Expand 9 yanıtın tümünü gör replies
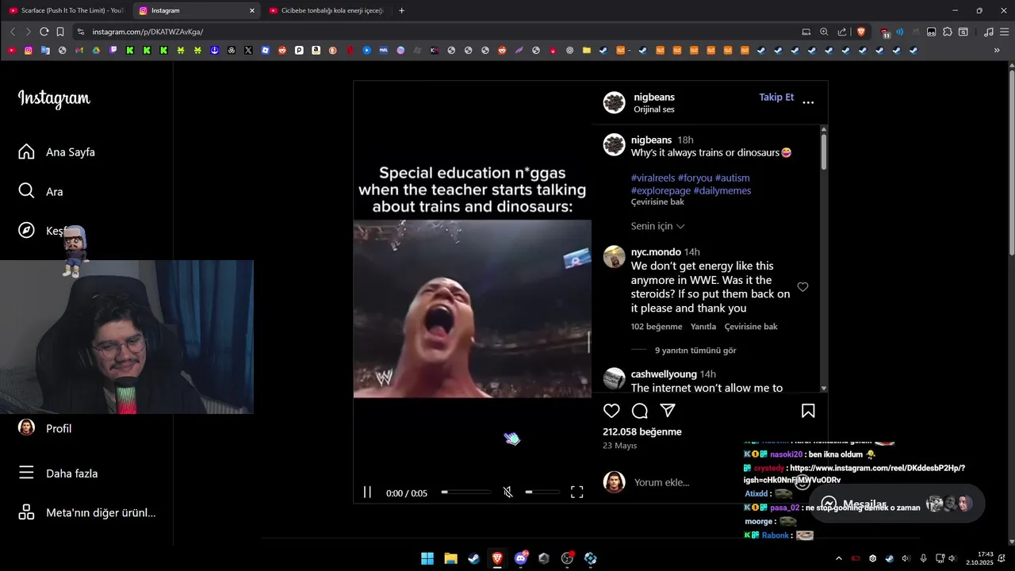The width and height of the screenshot is (1015, 571). [695, 351]
